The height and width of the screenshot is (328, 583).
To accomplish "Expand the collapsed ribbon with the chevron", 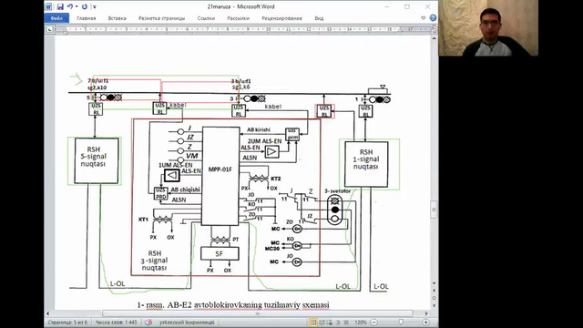I will coord(423,18).
